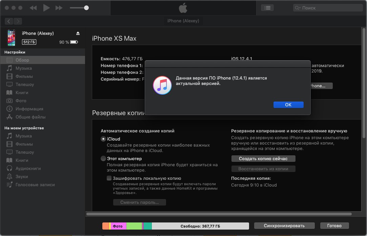The image size is (367, 236).
Task: Click the Готово button
Action: tap(334, 226)
